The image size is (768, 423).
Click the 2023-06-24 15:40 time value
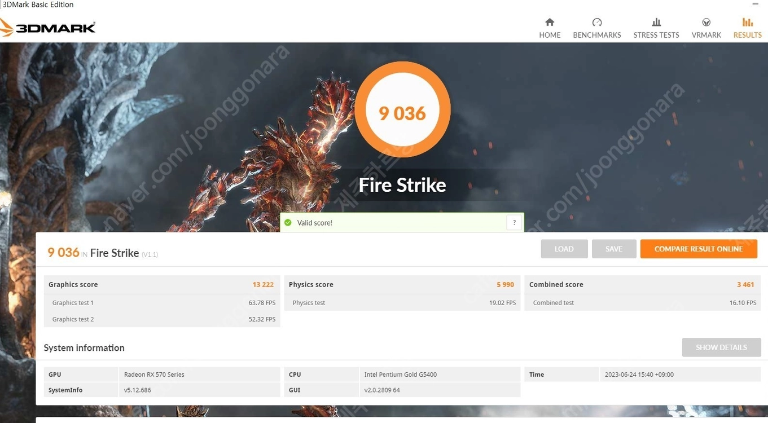click(x=639, y=374)
